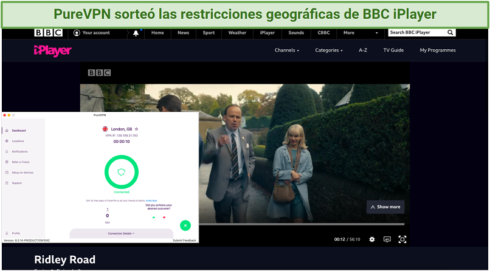
Task: Open the BBC Weather link
Action: click(237, 32)
